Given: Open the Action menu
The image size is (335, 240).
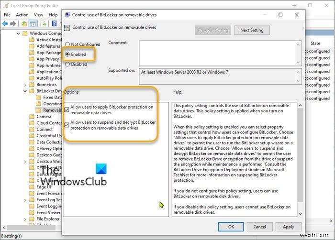Looking at the screenshot, I should coord(22,15).
